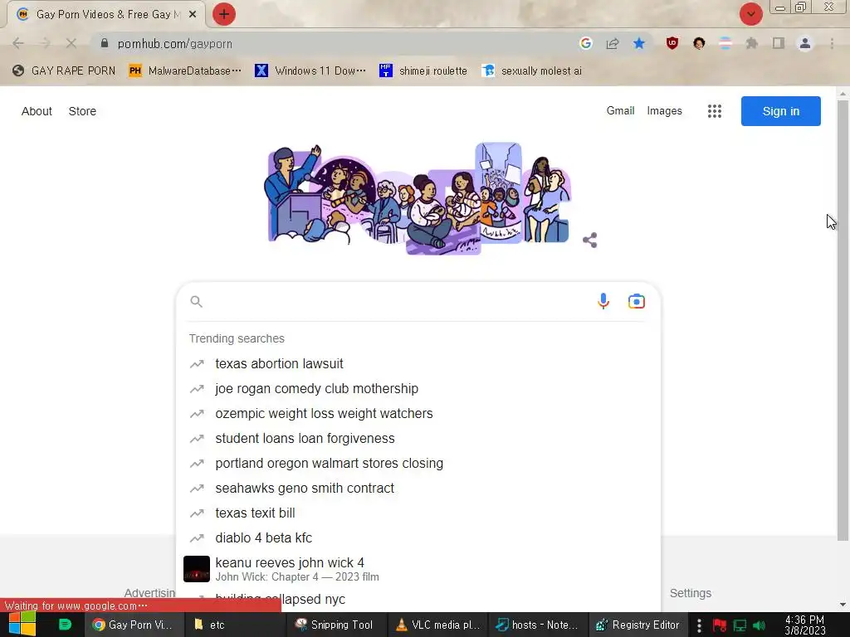Open the shimeji roulette bookmark
Viewport: 850px width, 637px height.
[423, 71]
